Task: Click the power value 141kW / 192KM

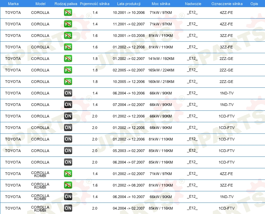Action: click(161, 59)
